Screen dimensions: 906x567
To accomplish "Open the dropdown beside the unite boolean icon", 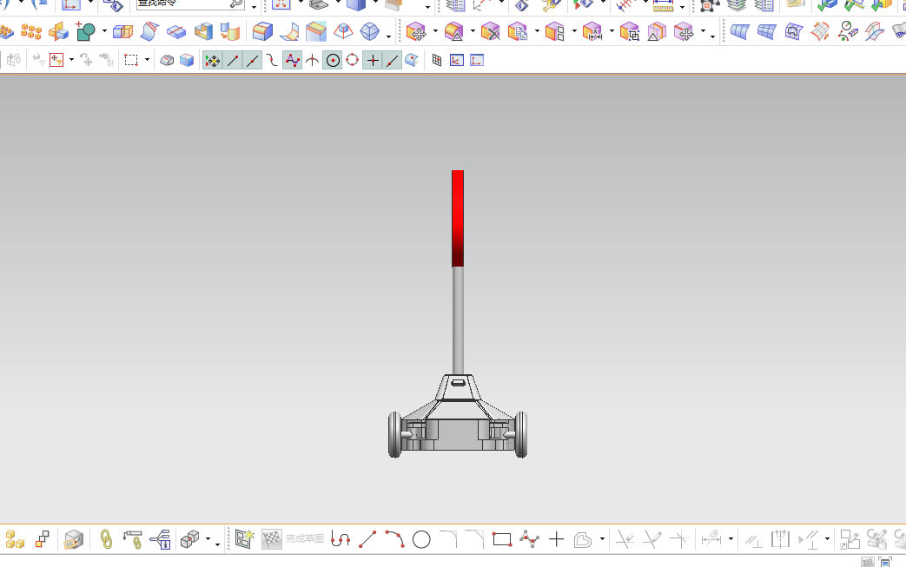I will pyautogui.click(x=104, y=31).
